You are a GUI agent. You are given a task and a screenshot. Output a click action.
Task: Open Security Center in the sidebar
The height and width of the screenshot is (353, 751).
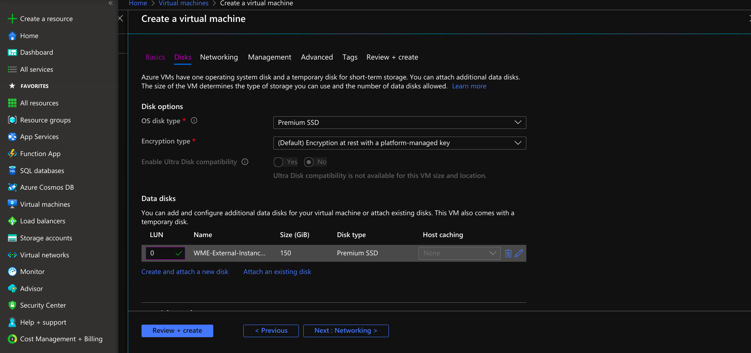[x=43, y=305]
